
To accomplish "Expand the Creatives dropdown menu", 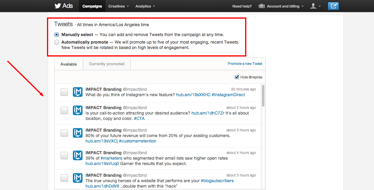I will (x=119, y=6).
